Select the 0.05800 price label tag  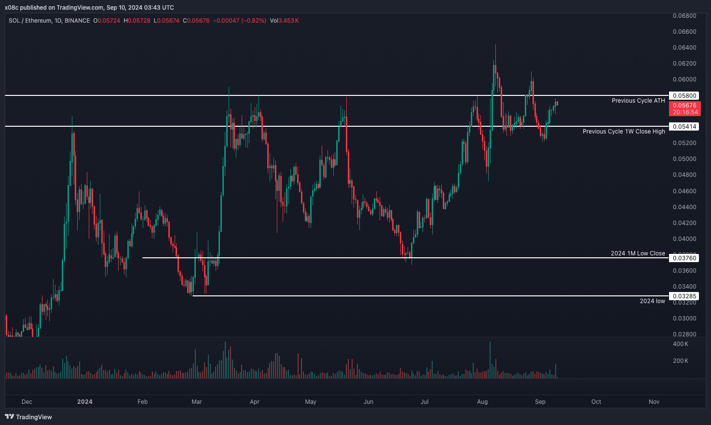(684, 96)
